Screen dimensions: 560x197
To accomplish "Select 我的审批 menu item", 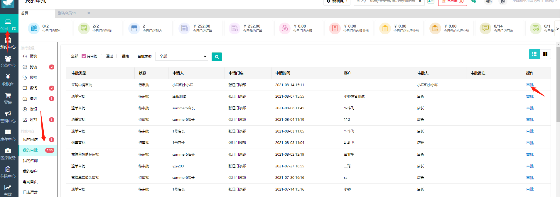I will click(x=38, y=150).
